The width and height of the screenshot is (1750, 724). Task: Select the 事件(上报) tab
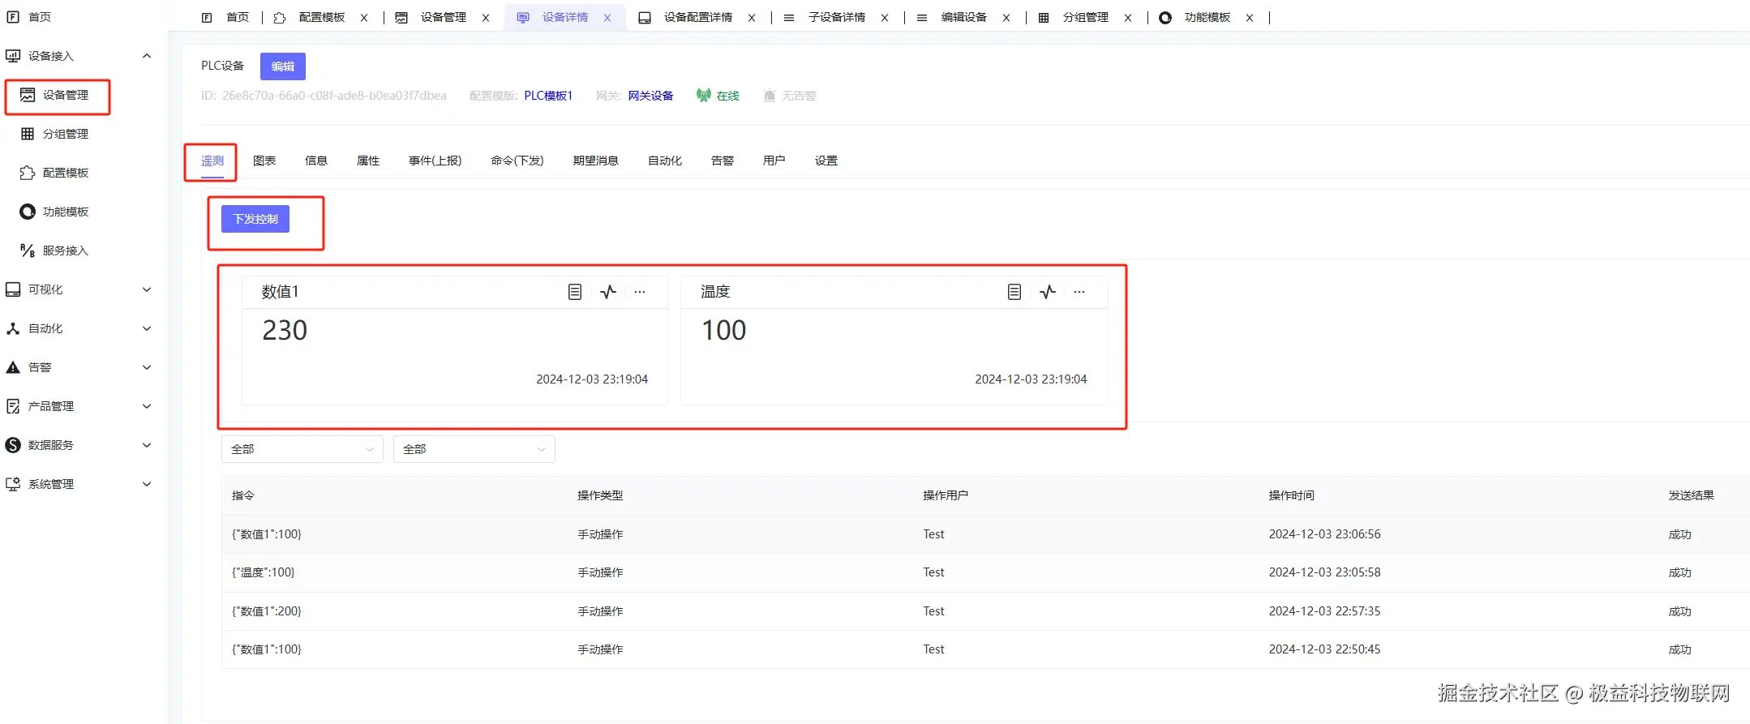pos(435,161)
